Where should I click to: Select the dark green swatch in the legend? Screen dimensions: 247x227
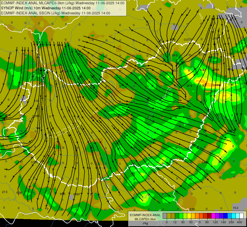[x=177, y=216]
